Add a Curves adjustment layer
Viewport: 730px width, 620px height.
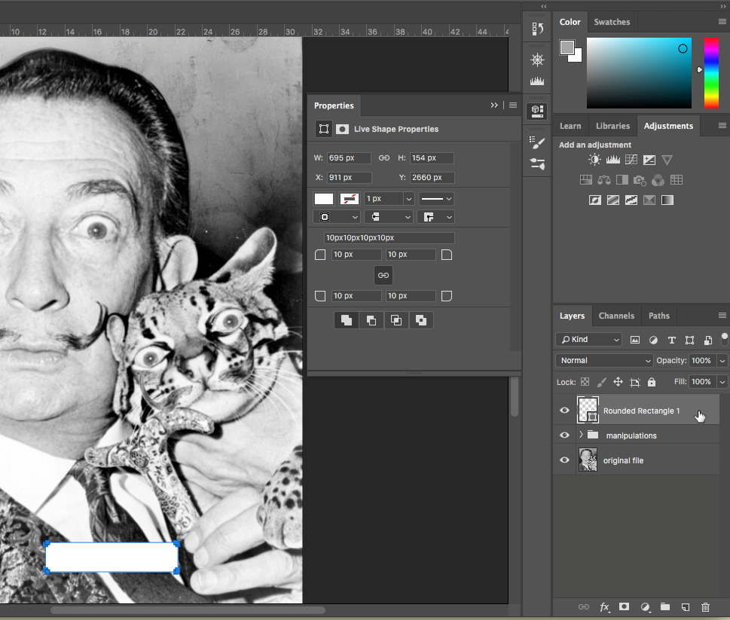(x=631, y=160)
